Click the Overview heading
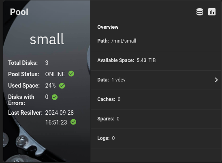Image resolution: width=222 pixels, height=163 pixels. (108, 27)
